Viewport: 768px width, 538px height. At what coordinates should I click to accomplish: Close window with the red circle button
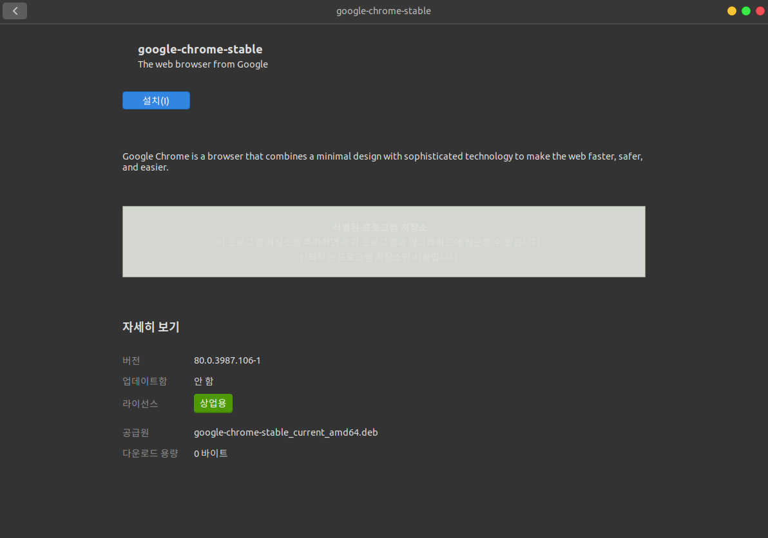[x=760, y=11]
